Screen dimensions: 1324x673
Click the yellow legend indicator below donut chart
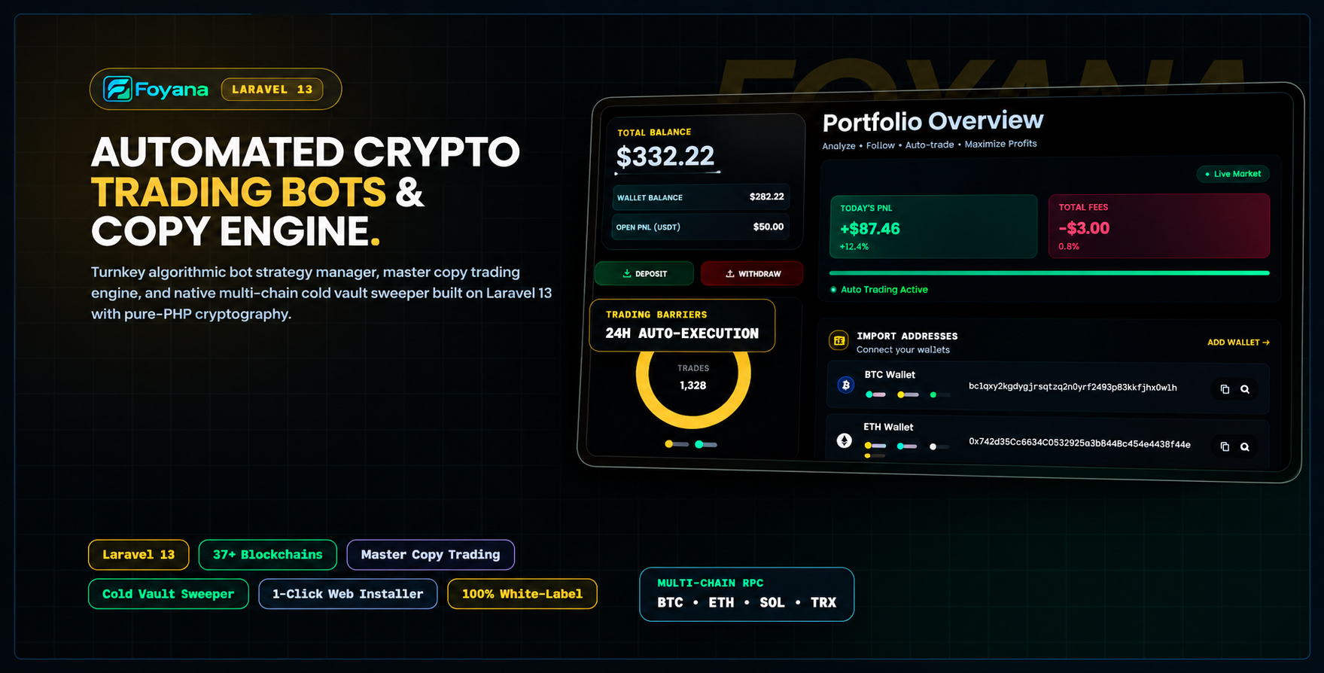(677, 444)
